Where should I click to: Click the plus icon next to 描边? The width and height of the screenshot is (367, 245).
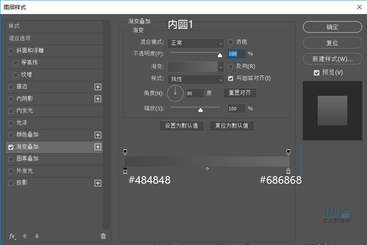[98, 87]
